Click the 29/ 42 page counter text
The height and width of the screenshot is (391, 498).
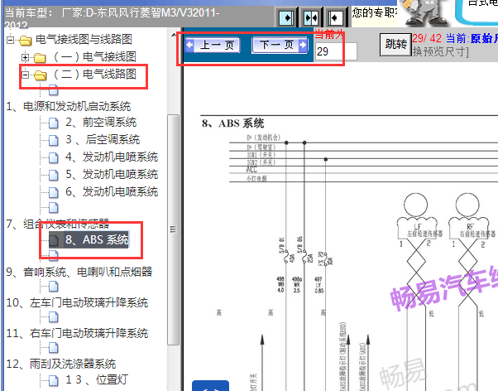click(x=427, y=38)
